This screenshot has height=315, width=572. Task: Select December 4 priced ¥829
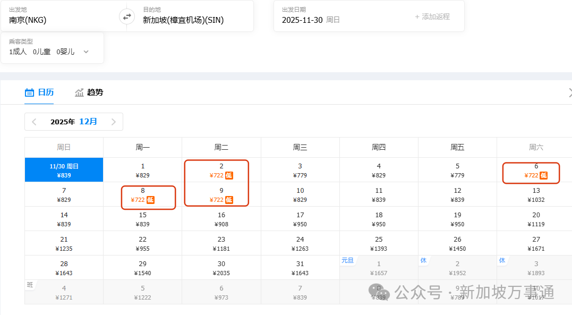(379, 170)
